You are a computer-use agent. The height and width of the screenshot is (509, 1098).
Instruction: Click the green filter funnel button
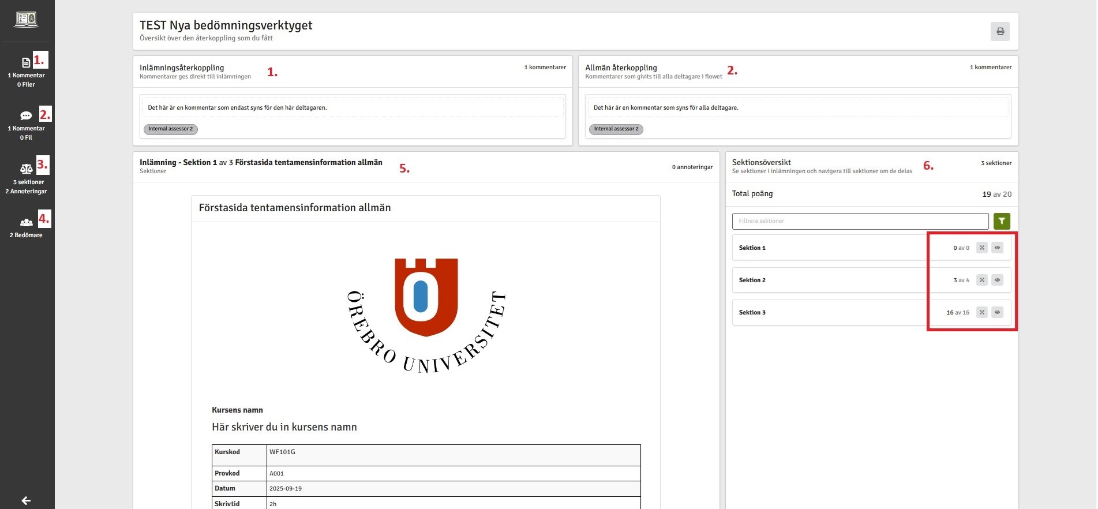click(1002, 221)
